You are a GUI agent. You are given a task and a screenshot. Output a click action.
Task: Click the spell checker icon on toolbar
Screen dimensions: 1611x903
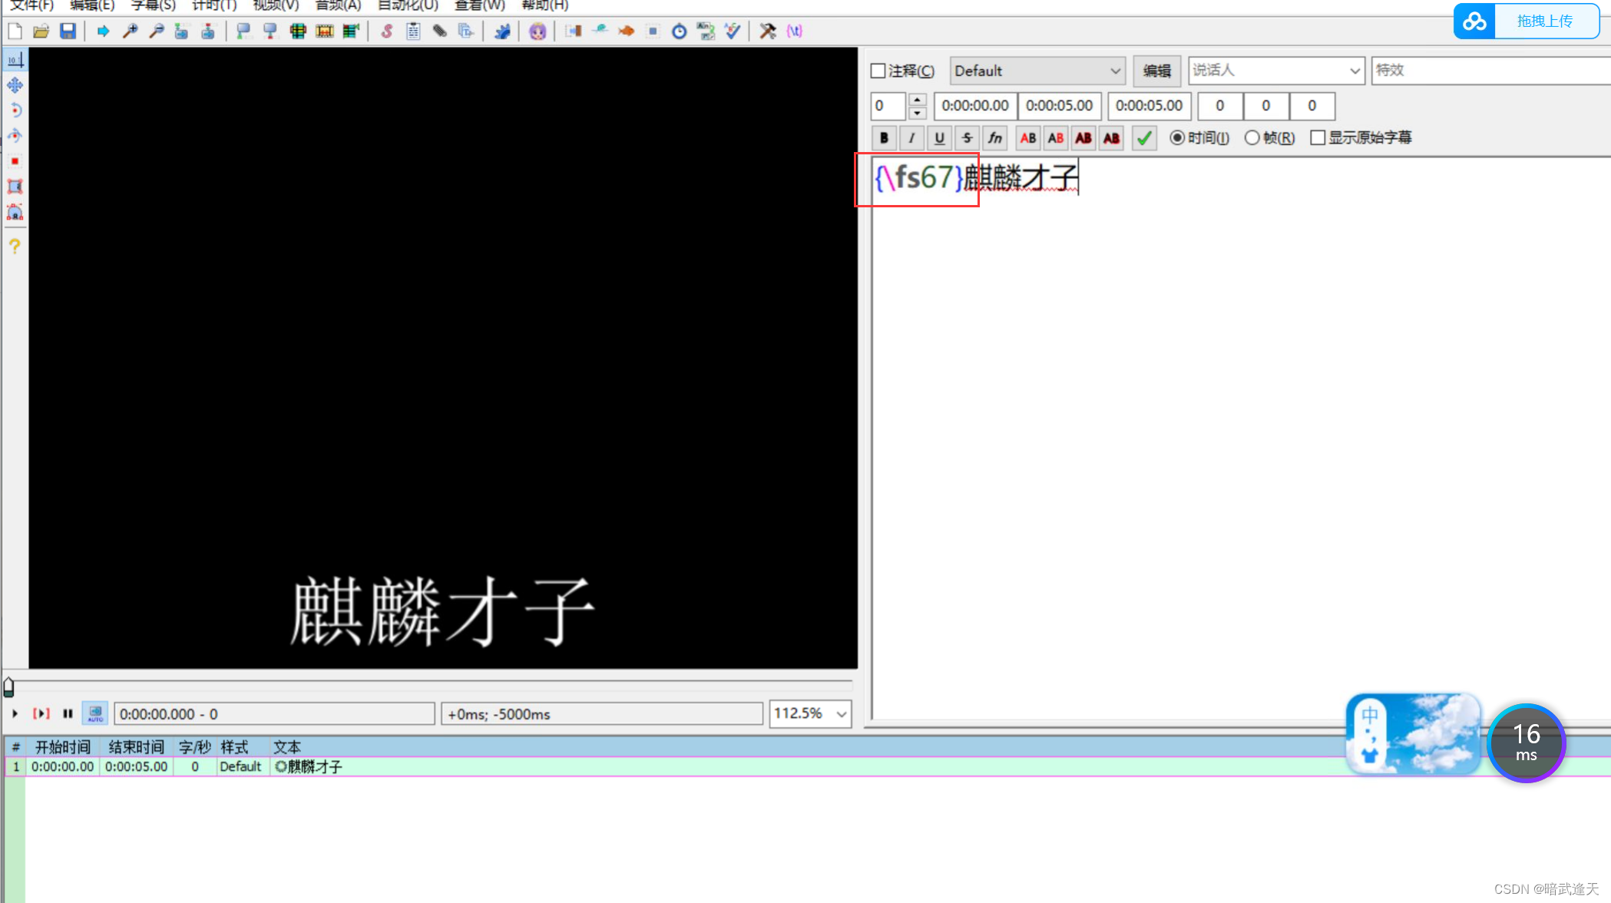(732, 31)
